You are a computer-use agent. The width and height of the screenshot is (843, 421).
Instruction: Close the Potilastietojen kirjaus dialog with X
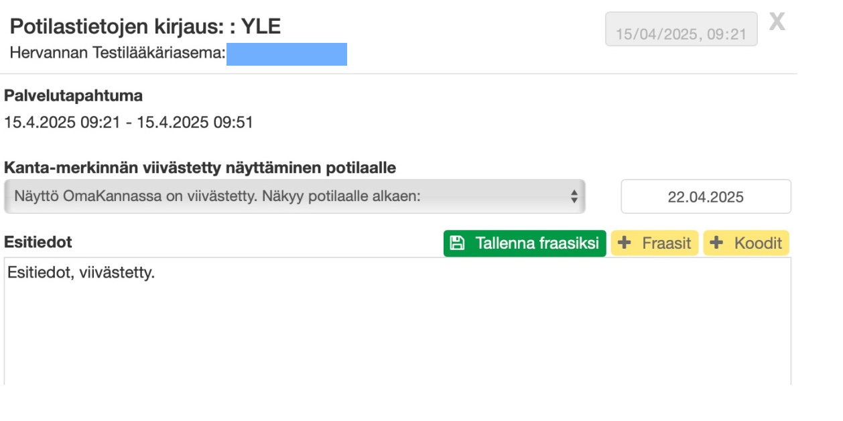click(777, 21)
